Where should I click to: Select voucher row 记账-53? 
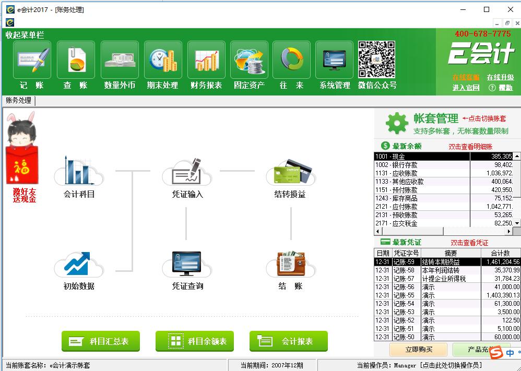click(x=447, y=312)
